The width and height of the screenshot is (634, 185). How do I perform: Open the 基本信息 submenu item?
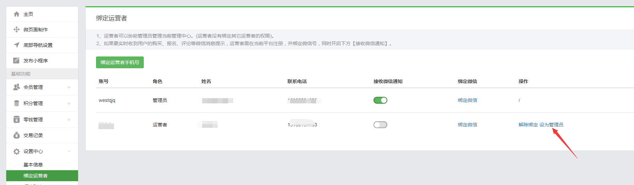(33, 165)
